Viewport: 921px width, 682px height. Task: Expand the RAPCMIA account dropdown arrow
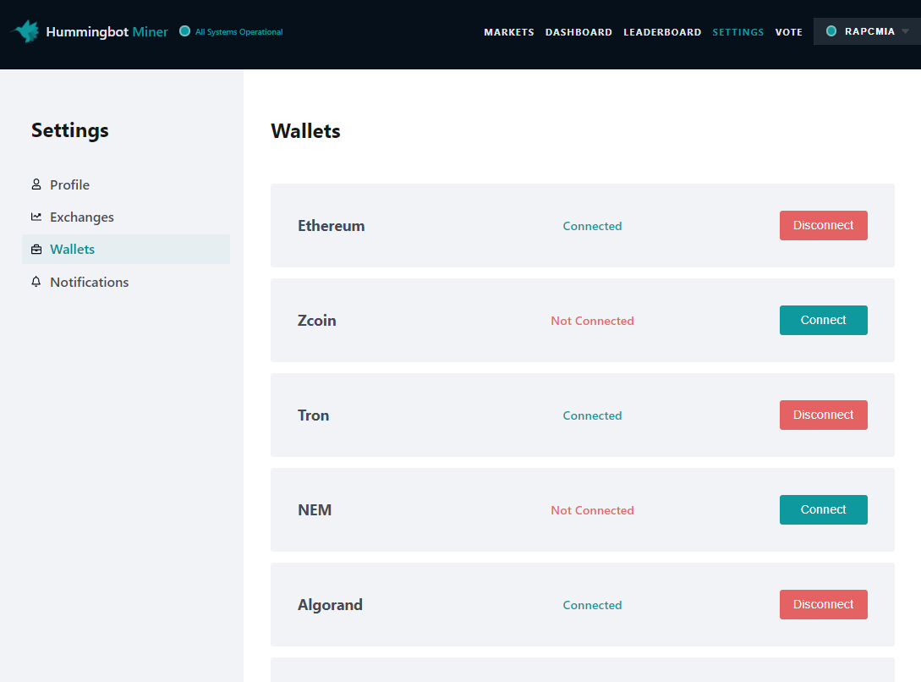[x=905, y=31]
